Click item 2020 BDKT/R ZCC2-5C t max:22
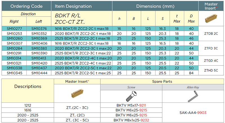 pyautogui.click(x=83, y=68)
